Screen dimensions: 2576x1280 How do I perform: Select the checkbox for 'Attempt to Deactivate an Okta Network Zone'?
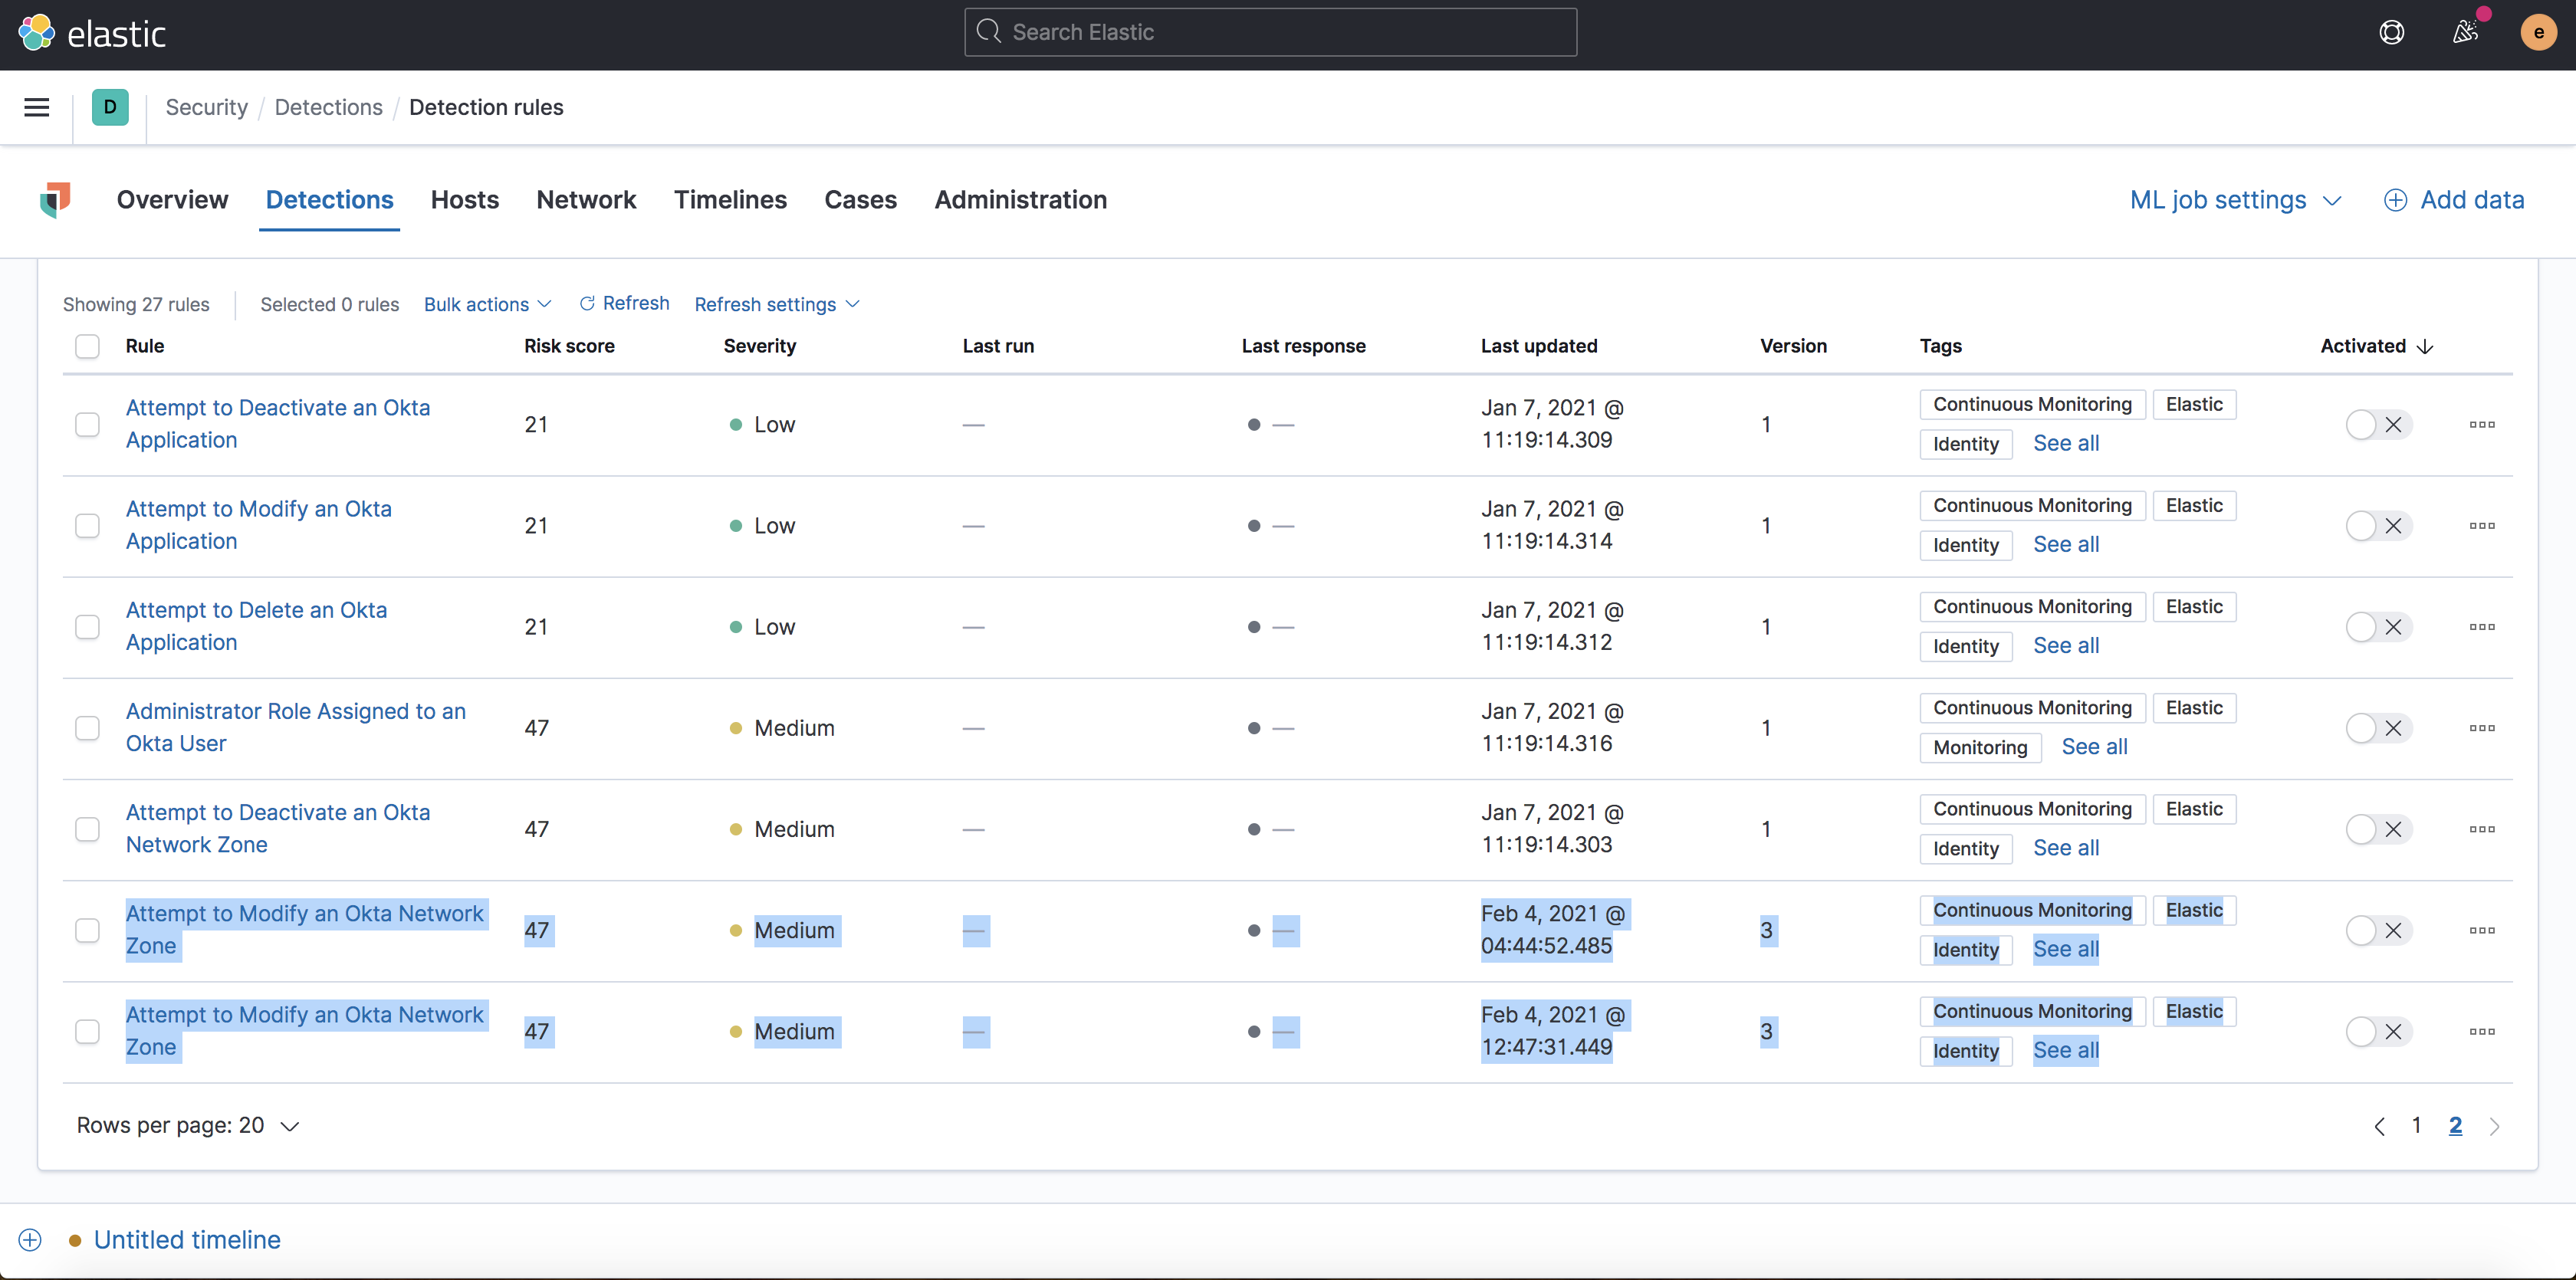(x=87, y=828)
